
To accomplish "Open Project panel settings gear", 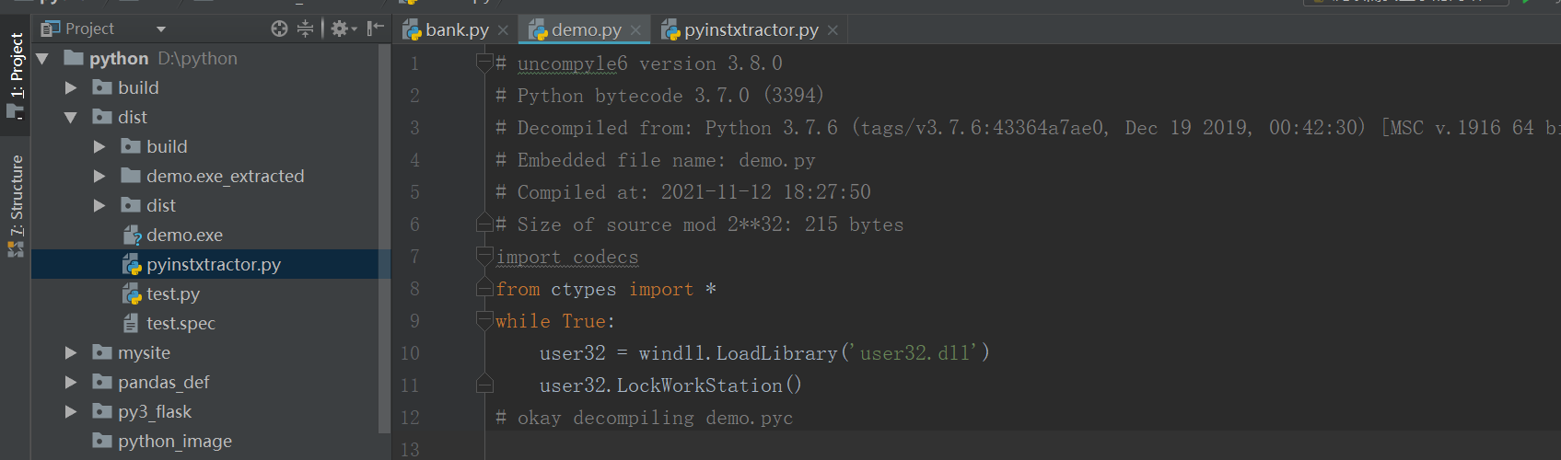I will tap(339, 29).
